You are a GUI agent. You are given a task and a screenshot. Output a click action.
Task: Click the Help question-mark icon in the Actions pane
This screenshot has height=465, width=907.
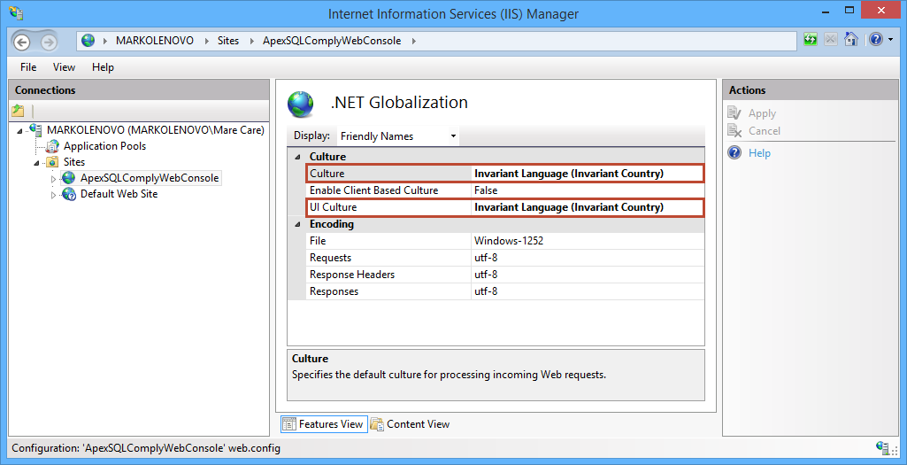coord(734,153)
